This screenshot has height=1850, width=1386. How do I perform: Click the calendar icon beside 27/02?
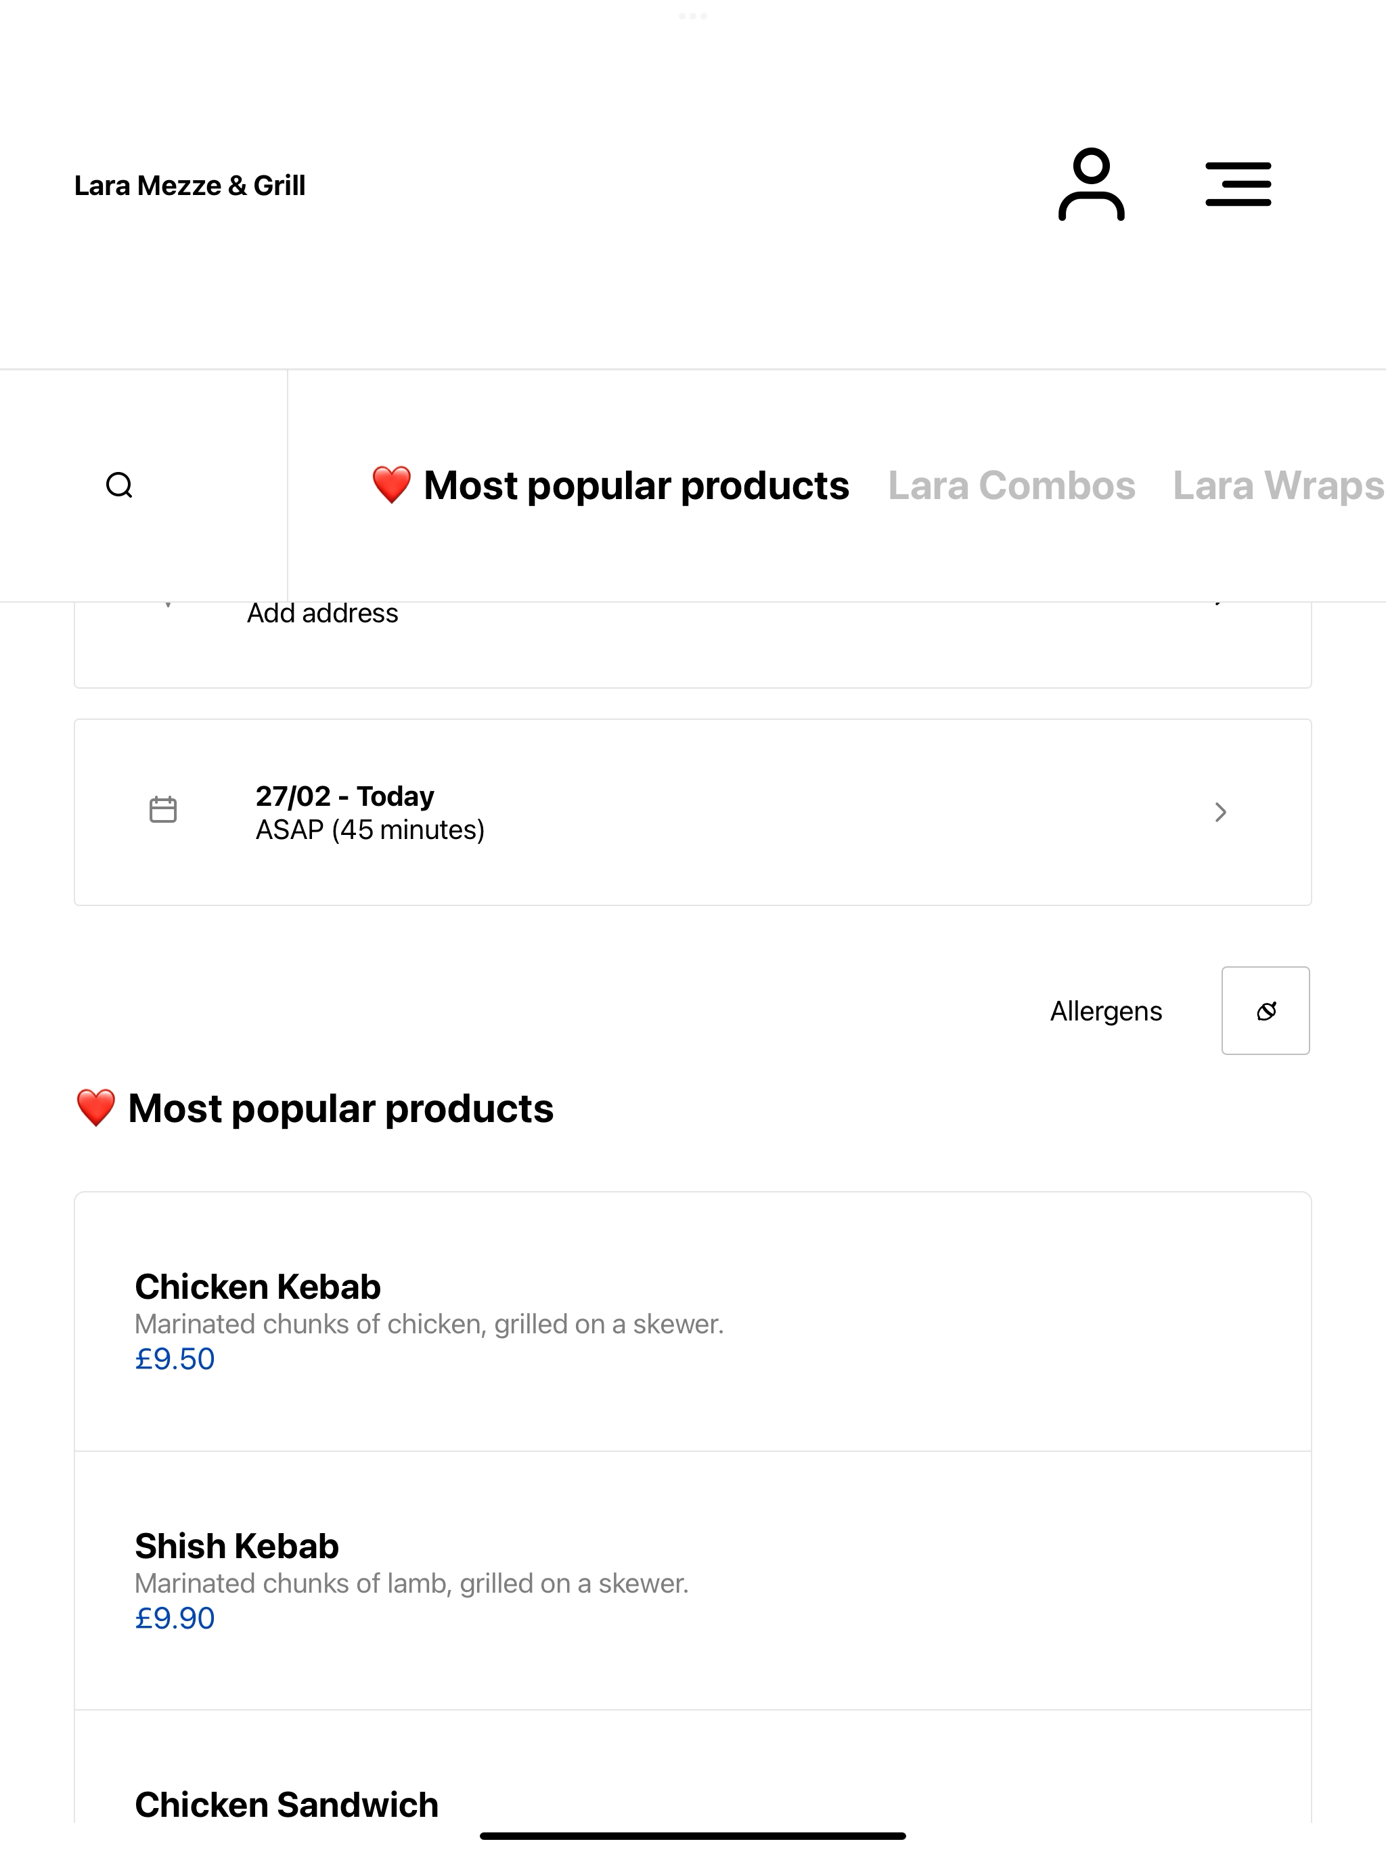tap(163, 810)
